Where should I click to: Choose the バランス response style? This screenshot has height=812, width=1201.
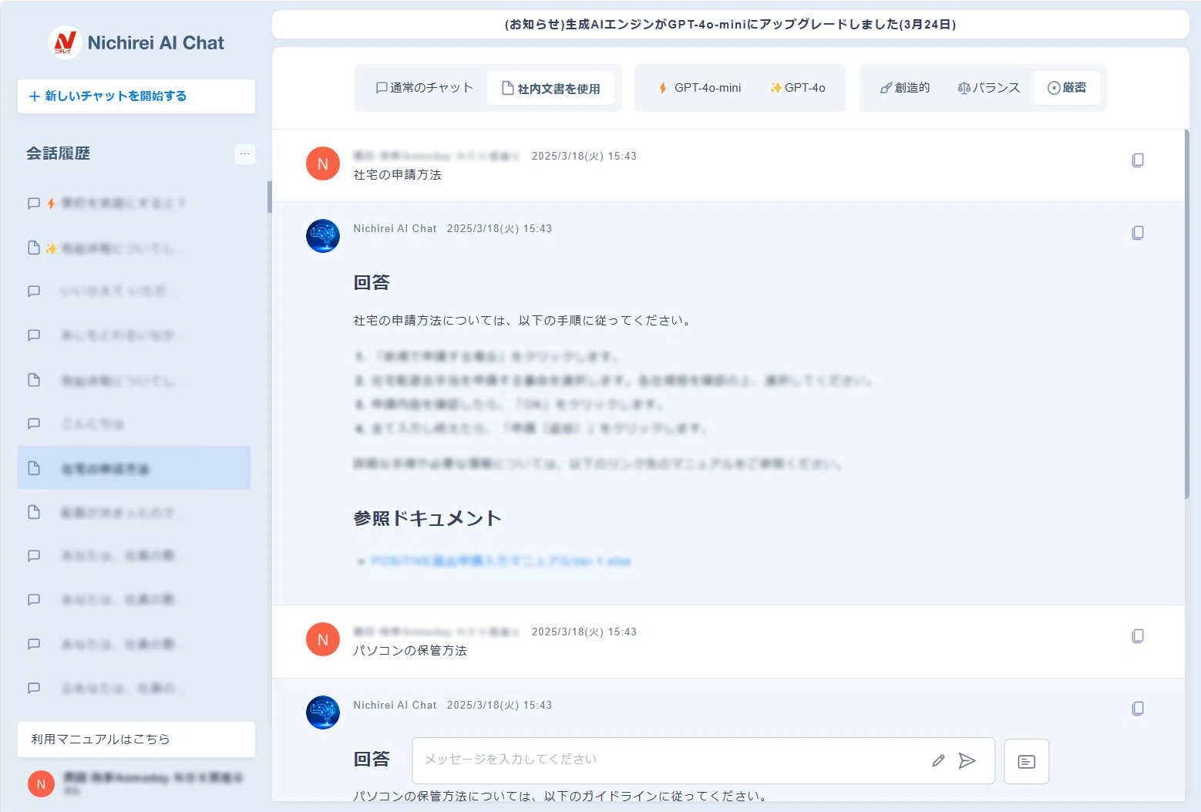(x=988, y=88)
